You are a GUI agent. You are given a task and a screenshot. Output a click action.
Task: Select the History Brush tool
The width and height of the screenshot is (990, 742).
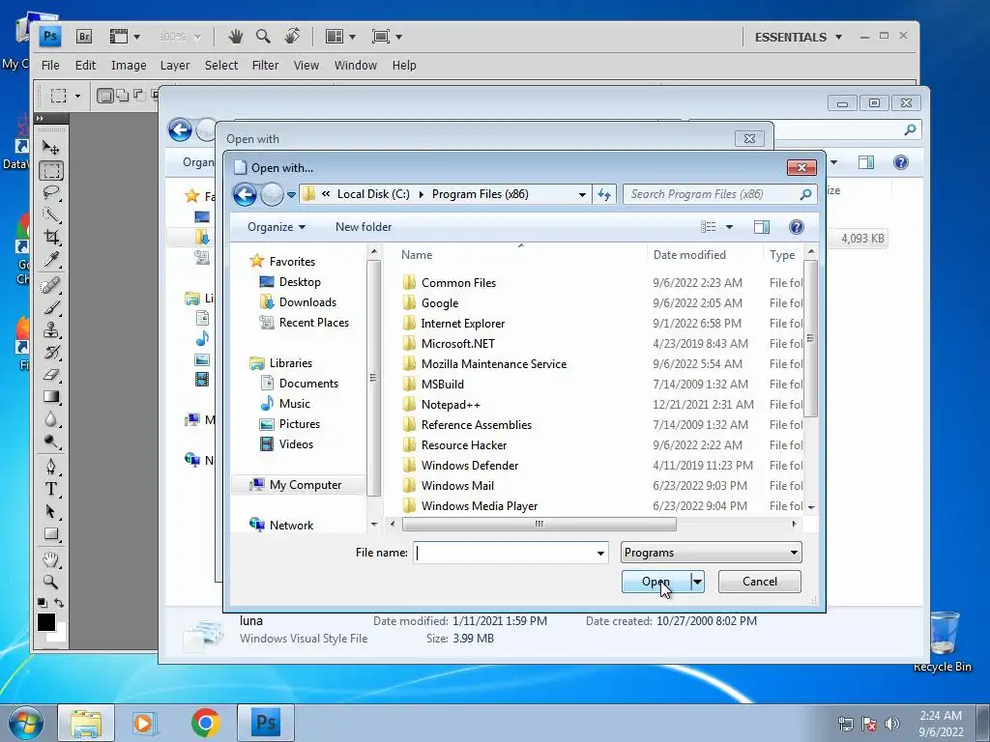coord(50,352)
